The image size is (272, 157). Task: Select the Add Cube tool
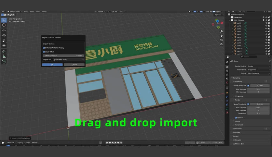tap(4, 62)
